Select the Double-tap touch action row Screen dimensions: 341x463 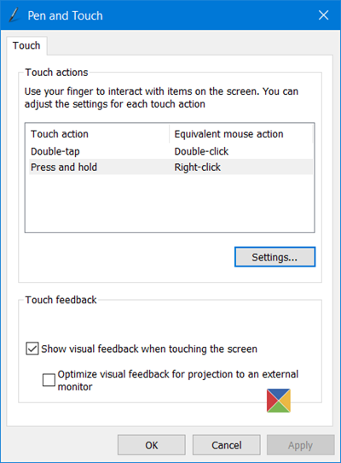coord(170,151)
